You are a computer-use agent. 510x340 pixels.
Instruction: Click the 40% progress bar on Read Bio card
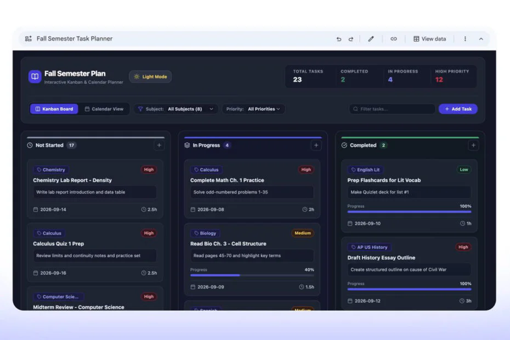coord(252,275)
